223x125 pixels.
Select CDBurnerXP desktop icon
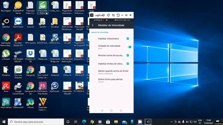(18, 103)
